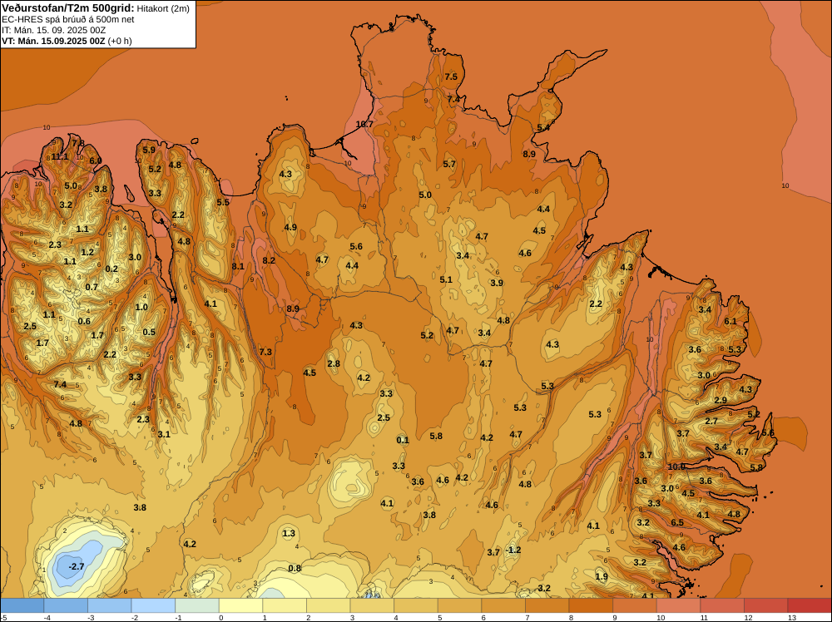The width and height of the screenshot is (832, 622).
Task: Click the 8.2 temperature value
Action: [269, 260]
